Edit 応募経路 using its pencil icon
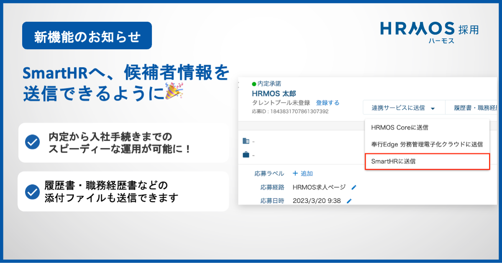 tap(354, 187)
